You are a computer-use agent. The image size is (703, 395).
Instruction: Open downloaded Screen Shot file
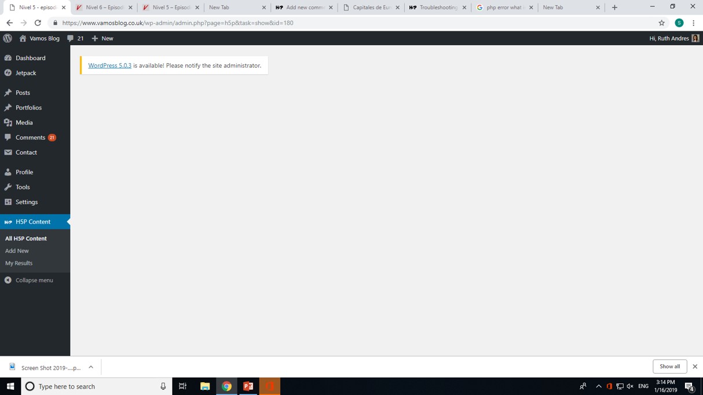[x=46, y=367]
